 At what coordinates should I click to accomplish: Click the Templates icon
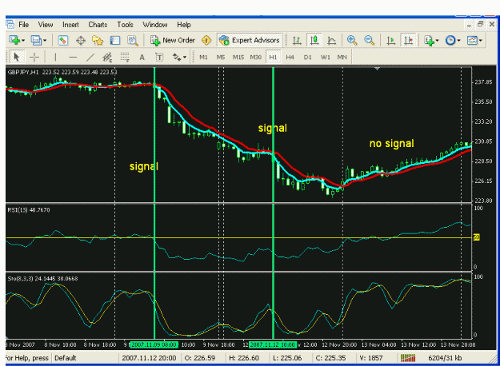coord(472,41)
